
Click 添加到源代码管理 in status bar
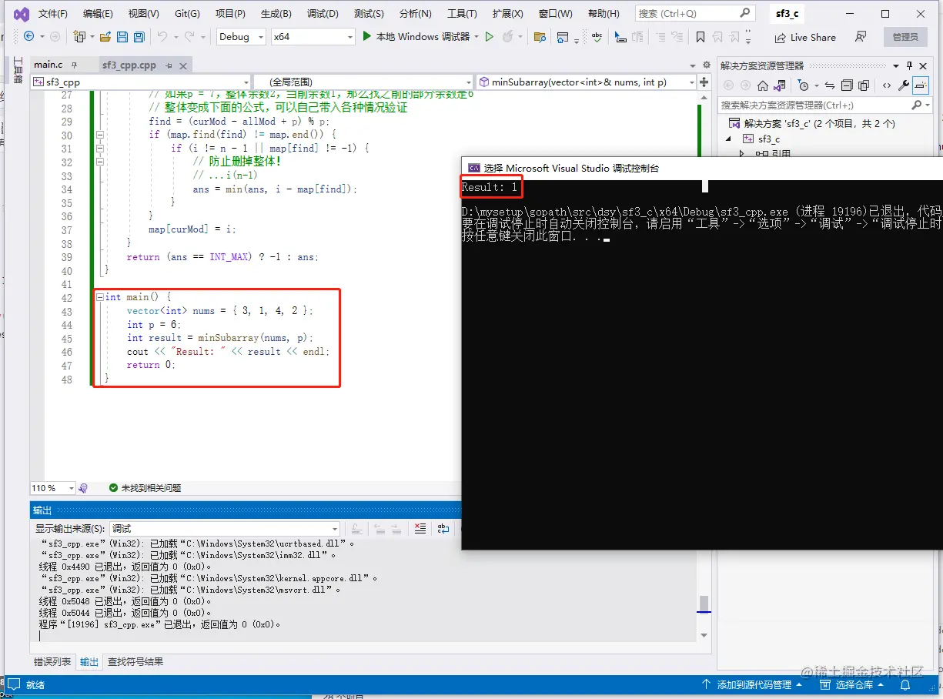point(752,684)
